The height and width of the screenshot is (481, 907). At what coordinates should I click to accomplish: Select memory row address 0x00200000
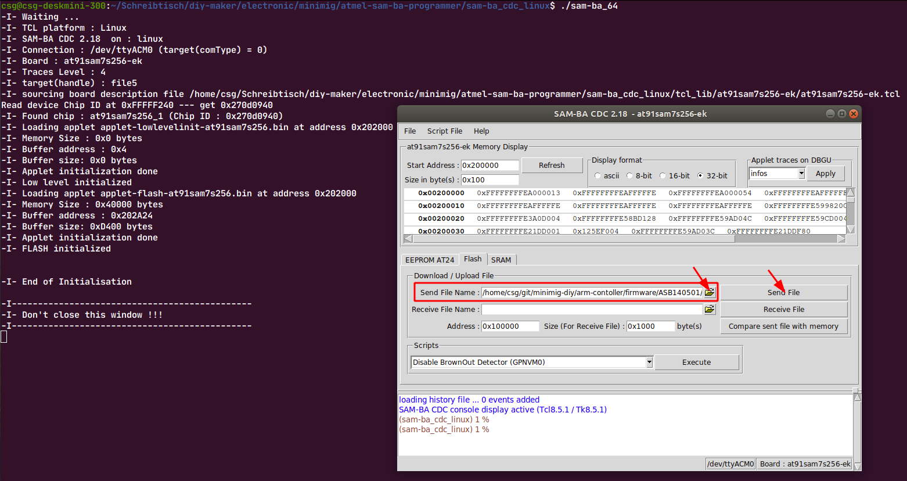tap(441, 193)
